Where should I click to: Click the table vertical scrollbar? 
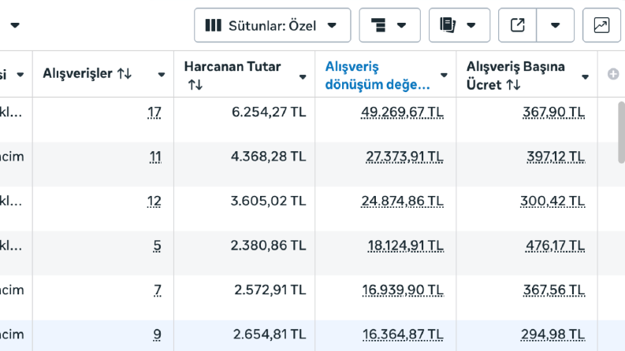coord(621,132)
